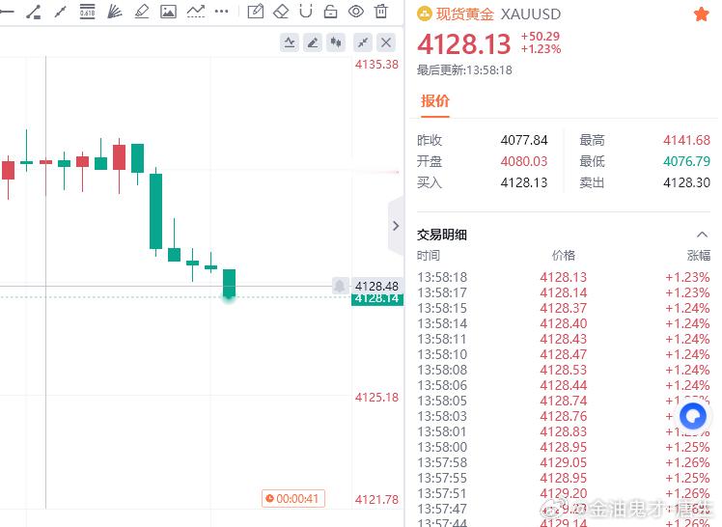Click the 现货黄金 XAUUSD title
The height and width of the screenshot is (527, 722).
(x=498, y=14)
